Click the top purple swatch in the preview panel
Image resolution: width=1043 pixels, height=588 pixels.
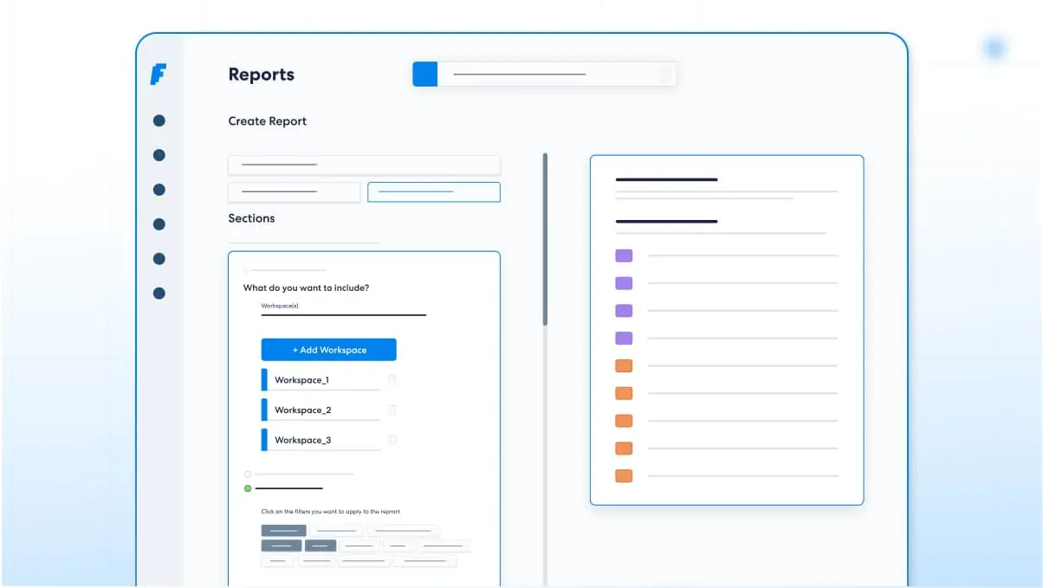pyautogui.click(x=623, y=255)
